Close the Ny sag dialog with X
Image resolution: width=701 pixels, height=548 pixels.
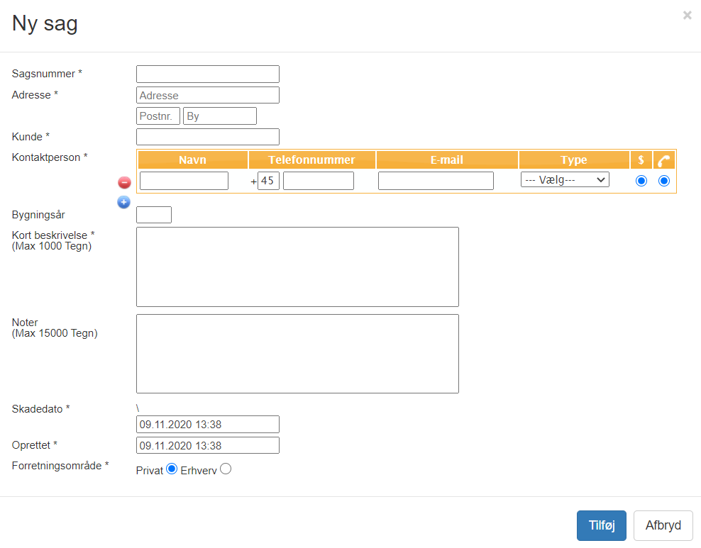tap(687, 15)
